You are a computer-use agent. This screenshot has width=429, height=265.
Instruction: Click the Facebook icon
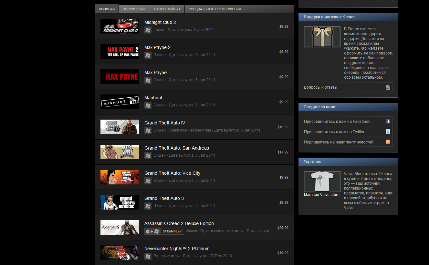tap(388, 122)
